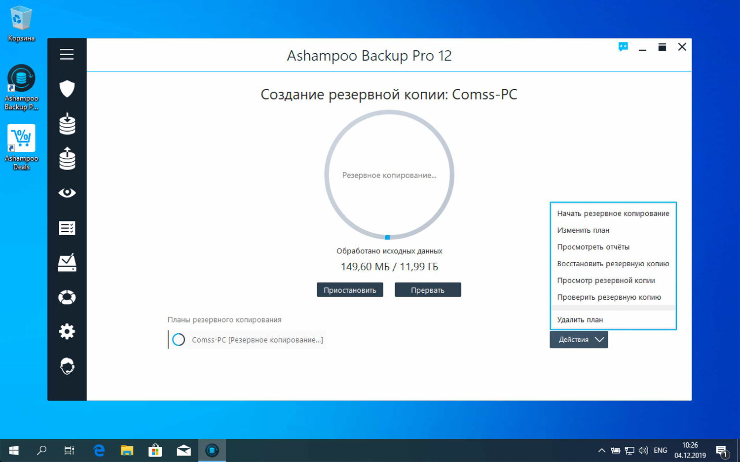The height and width of the screenshot is (462, 740).
Task: Click the battery icon in system tray
Action: [x=616, y=450]
